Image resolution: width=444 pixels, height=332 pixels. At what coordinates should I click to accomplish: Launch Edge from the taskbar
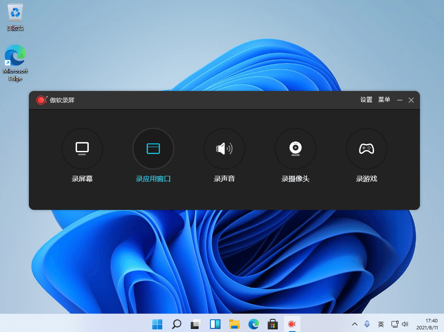pos(253,324)
